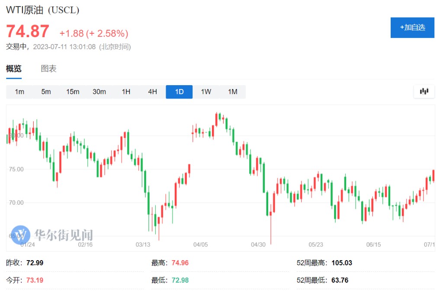Add WTI crude to watchlist with +加自选

(x=412, y=28)
